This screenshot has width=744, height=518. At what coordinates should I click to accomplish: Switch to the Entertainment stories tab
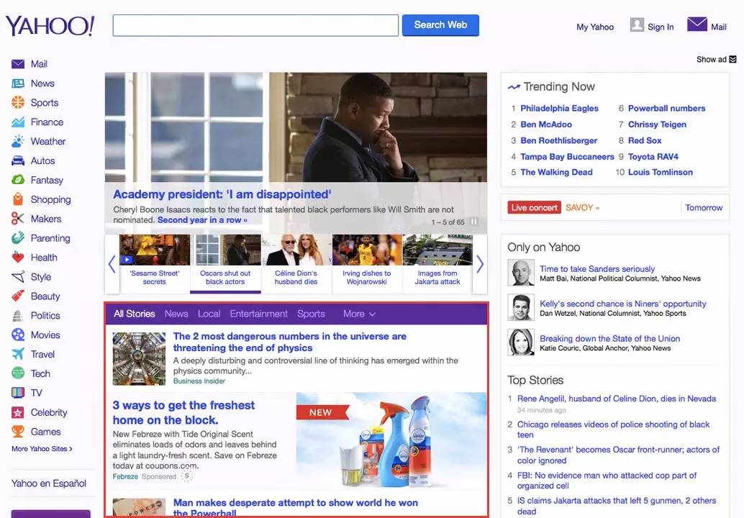pyautogui.click(x=258, y=314)
